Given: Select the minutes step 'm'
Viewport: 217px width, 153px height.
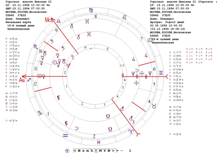Looking at the screenshot, I should (88, 151).
